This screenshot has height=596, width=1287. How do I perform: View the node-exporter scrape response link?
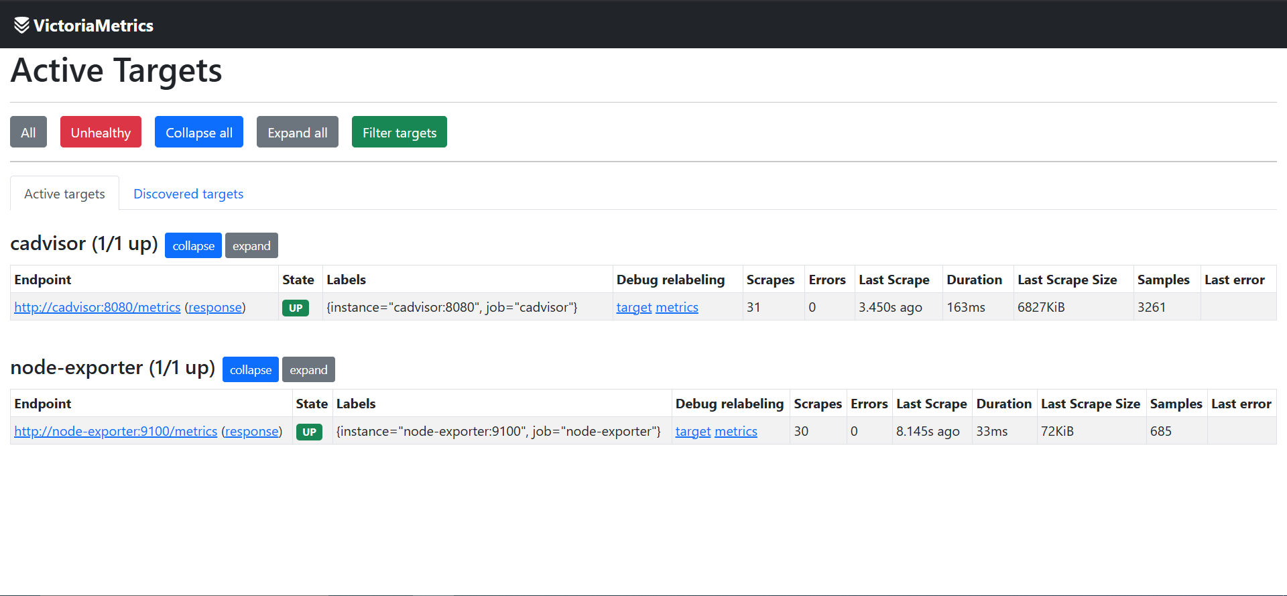[252, 431]
